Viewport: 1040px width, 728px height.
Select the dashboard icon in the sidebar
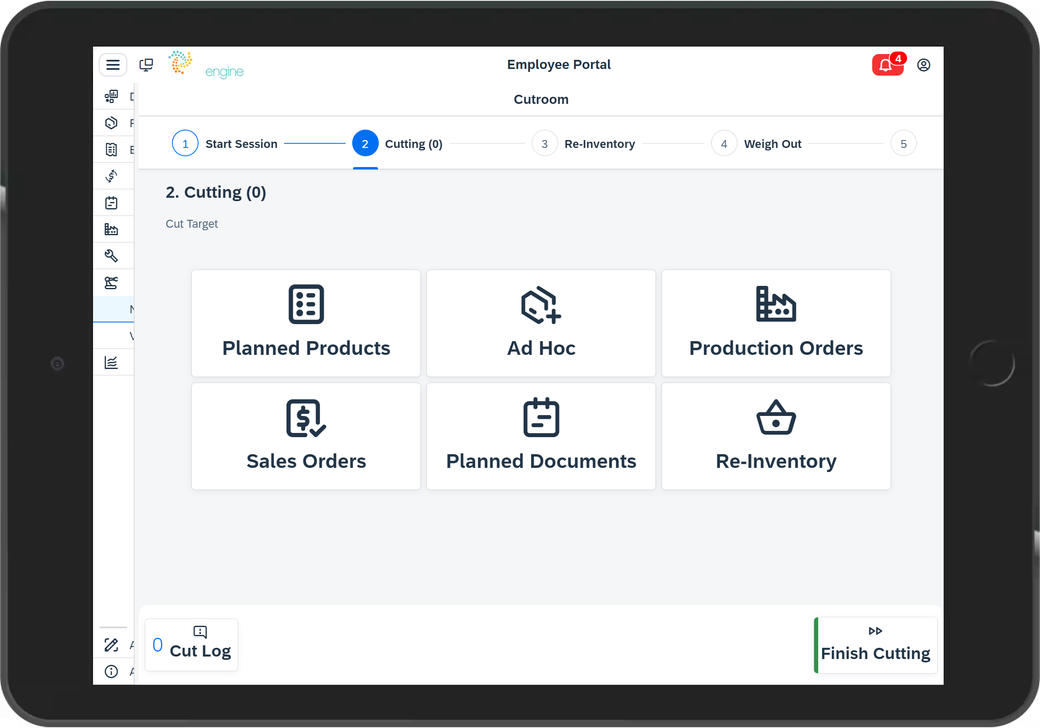click(111, 96)
